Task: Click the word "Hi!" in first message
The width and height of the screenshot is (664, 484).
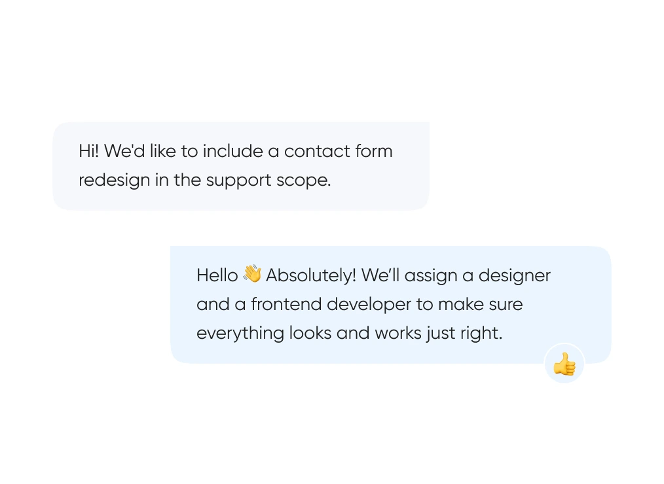Action: [88, 151]
